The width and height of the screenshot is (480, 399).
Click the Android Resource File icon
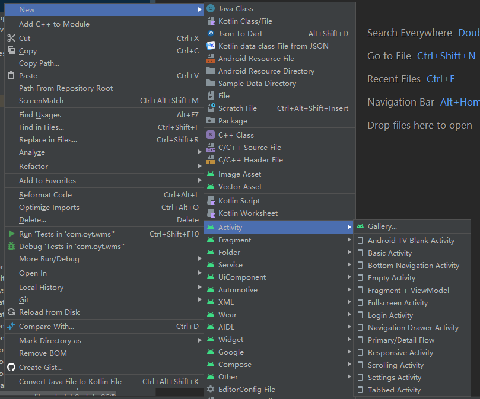point(211,59)
